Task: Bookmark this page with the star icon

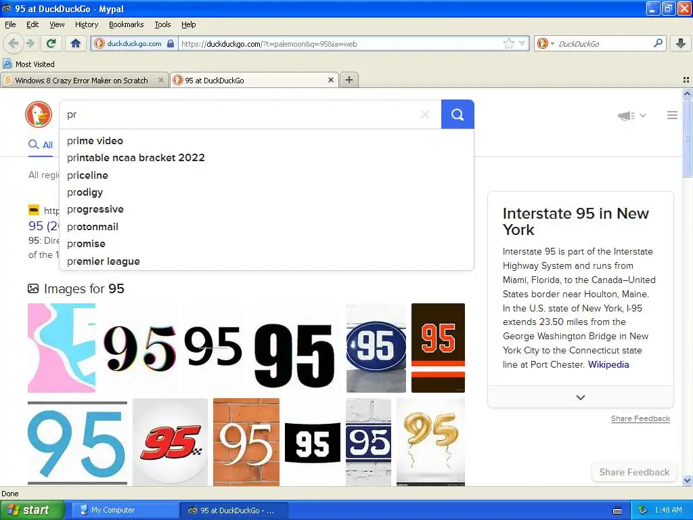Action: click(509, 43)
